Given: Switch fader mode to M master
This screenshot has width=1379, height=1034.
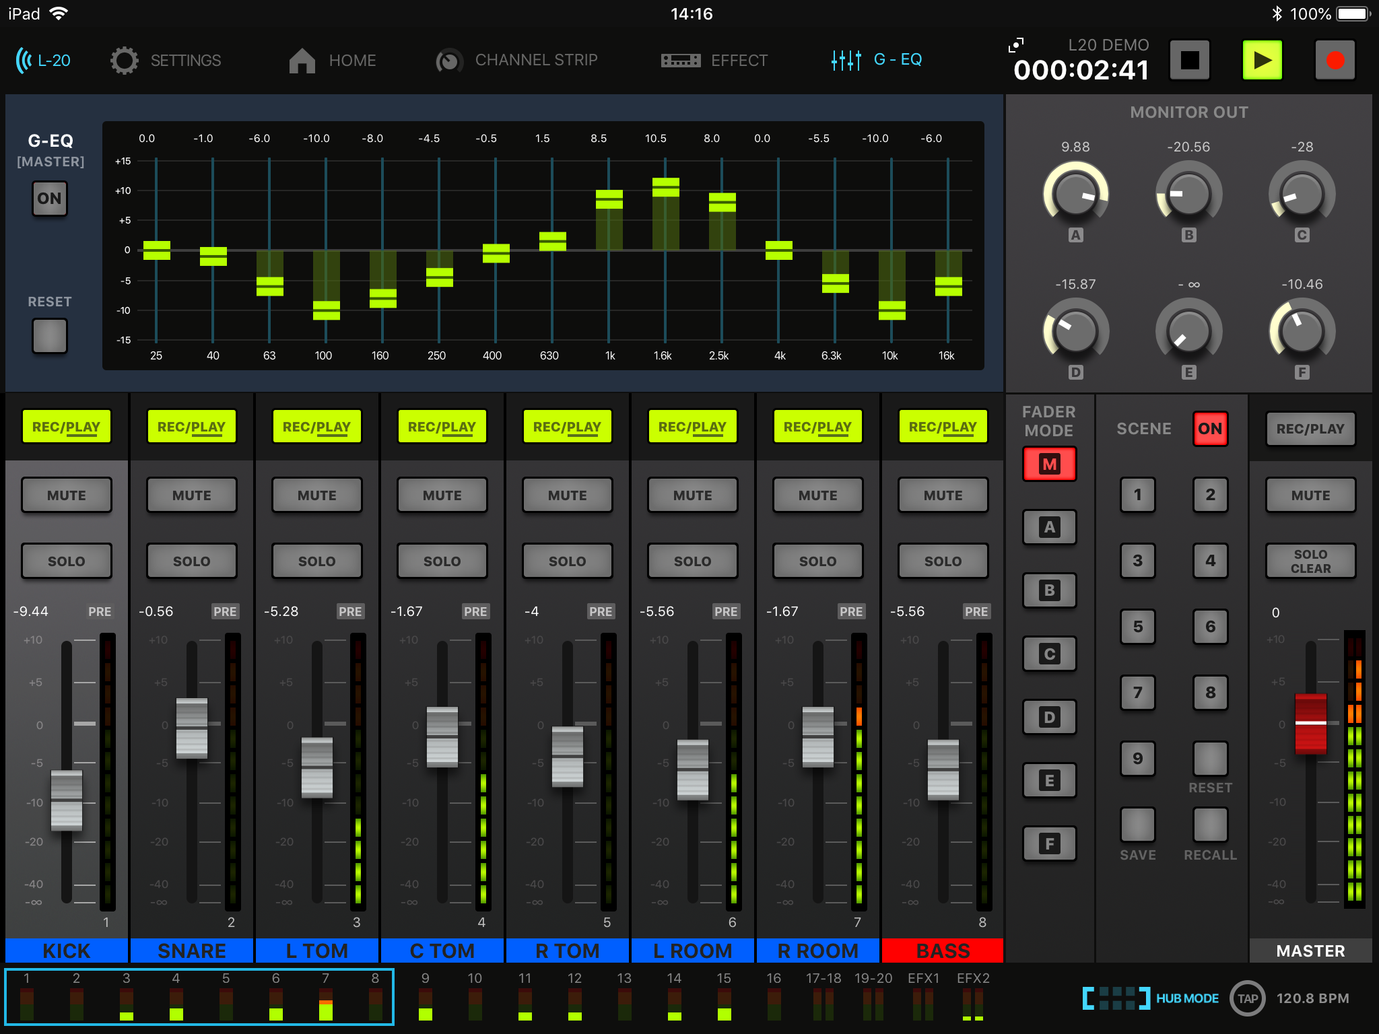Looking at the screenshot, I should click(1049, 464).
